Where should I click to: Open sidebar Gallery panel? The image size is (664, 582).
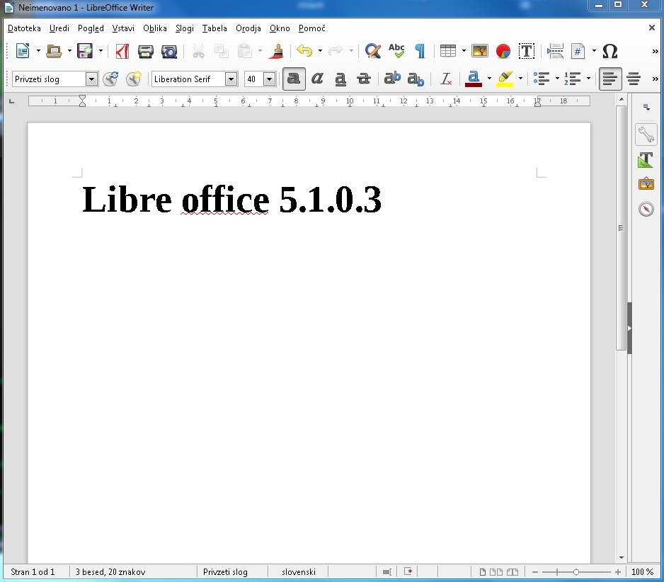646,184
